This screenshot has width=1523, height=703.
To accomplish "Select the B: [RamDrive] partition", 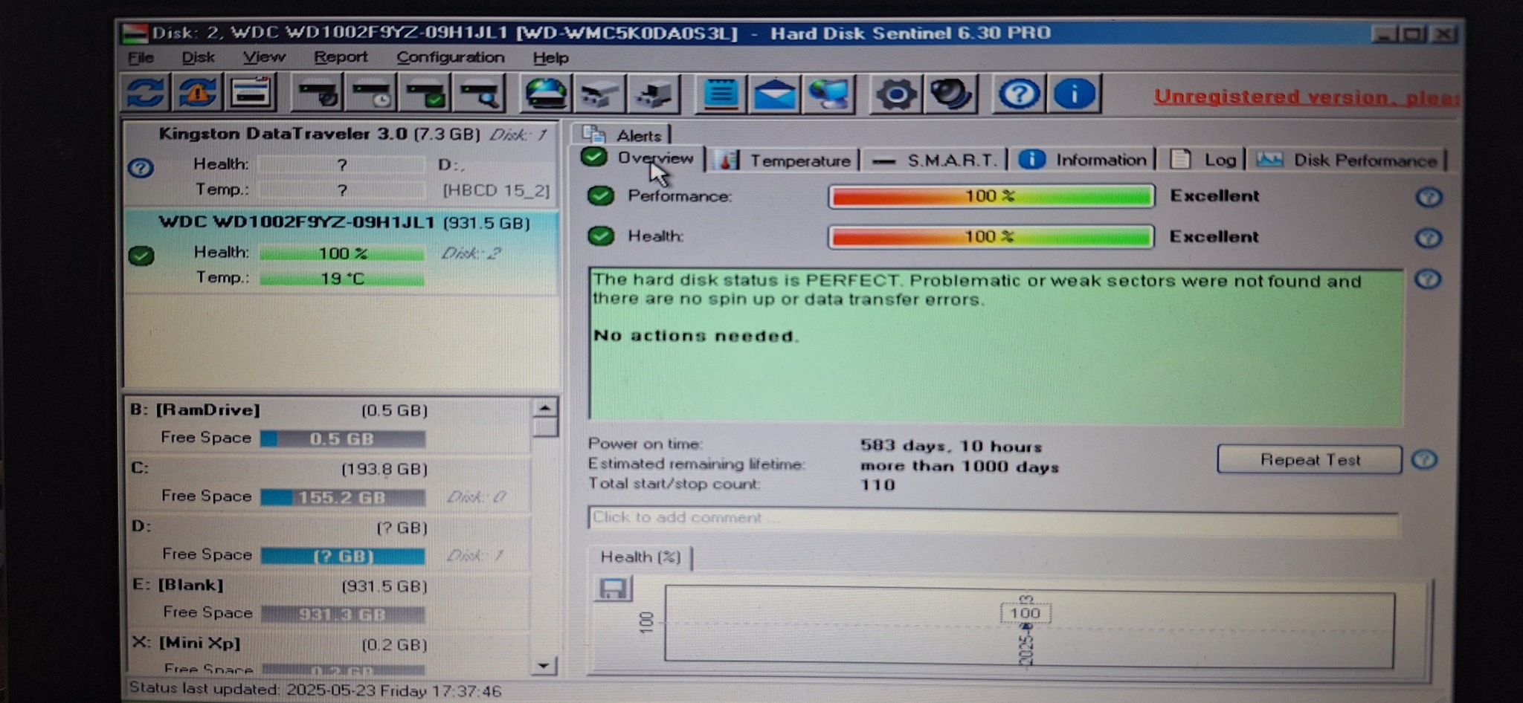I will (x=328, y=424).
